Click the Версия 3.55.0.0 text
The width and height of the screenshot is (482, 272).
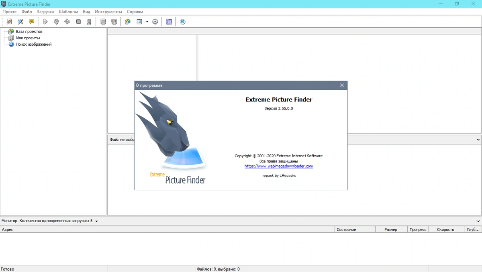[279, 108]
